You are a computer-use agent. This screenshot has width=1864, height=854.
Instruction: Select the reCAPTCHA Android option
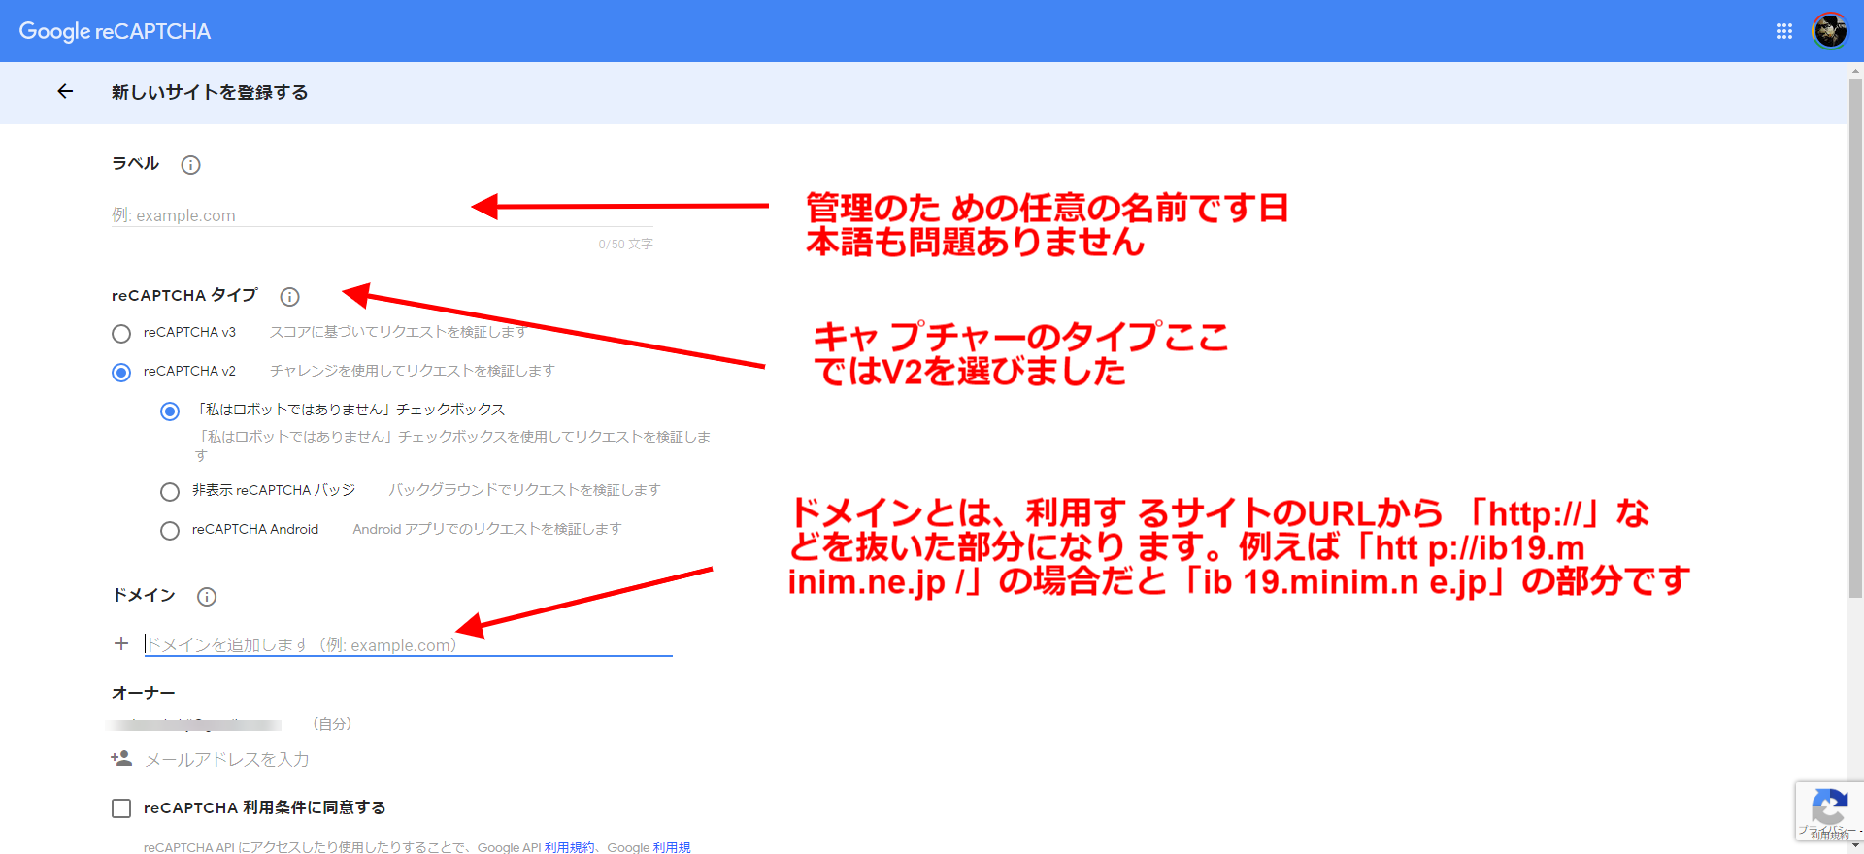point(170,531)
